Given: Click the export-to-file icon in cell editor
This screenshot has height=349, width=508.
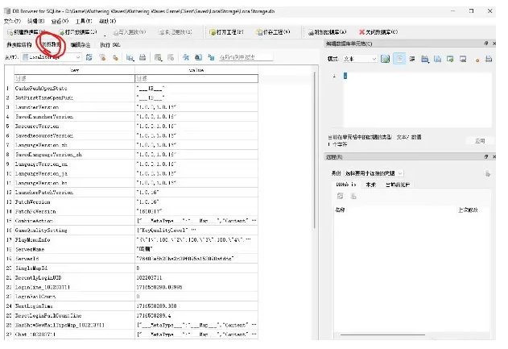Looking at the screenshot, I should 437,59.
